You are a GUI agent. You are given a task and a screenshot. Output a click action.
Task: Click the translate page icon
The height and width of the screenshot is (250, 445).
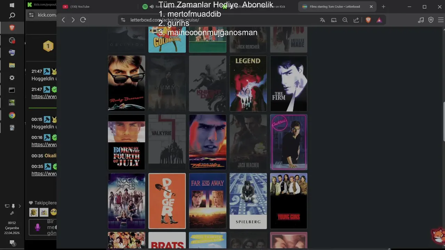[x=322, y=20]
